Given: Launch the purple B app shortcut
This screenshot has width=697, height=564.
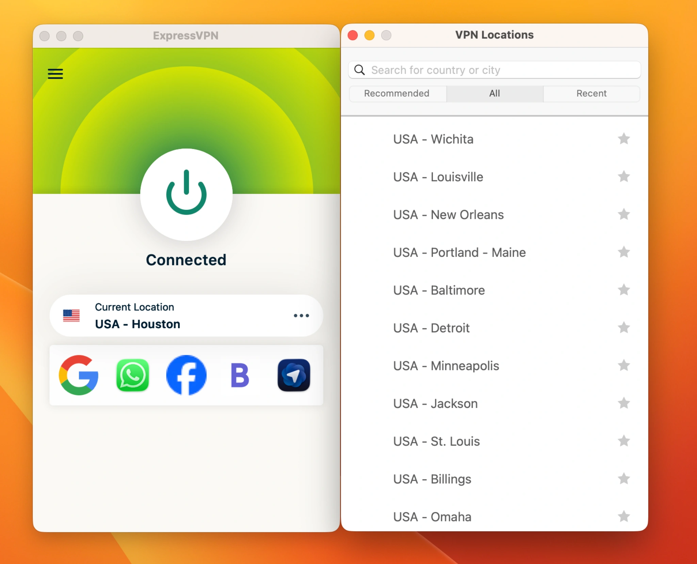Looking at the screenshot, I should coord(240,375).
